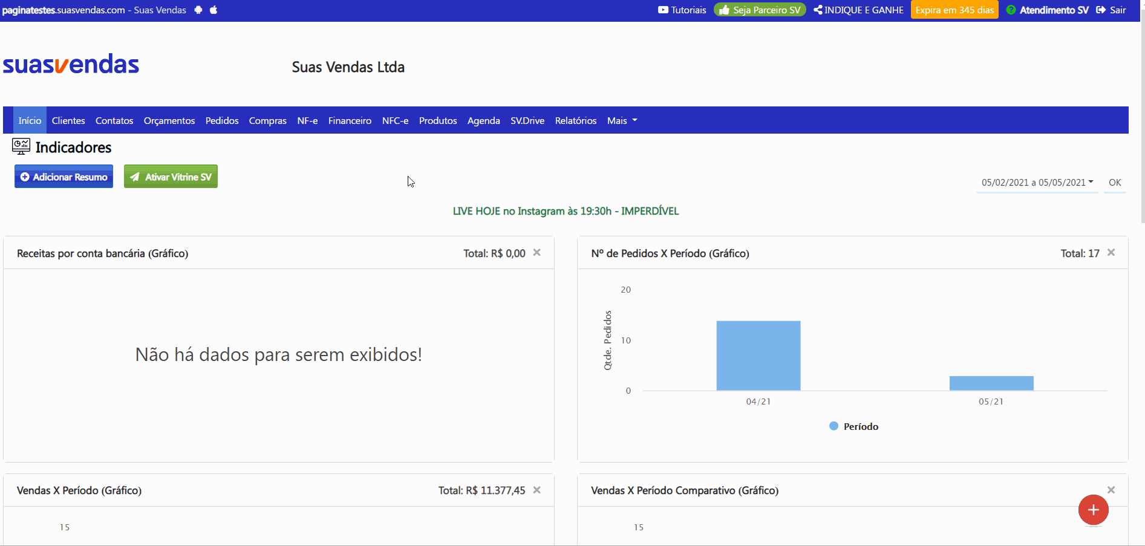Toggle Período legend blue dot
Screen dimensions: 1145x546
tap(833, 426)
